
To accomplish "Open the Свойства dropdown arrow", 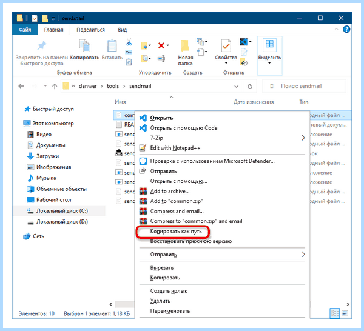I will [x=226, y=63].
